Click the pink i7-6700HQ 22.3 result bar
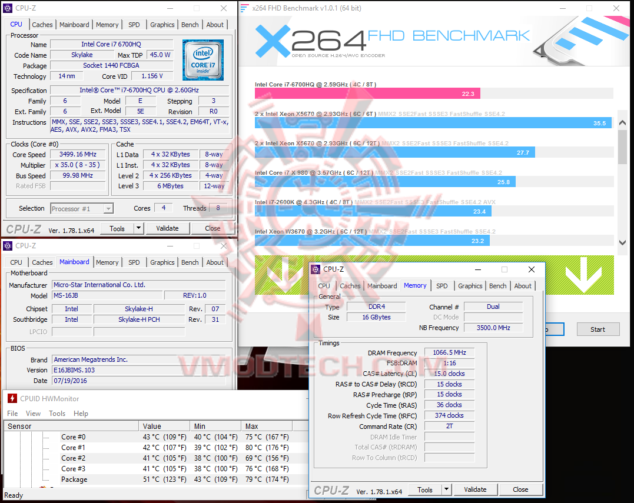Image resolution: width=634 pixels, height=503 pixels. [367, 94]
